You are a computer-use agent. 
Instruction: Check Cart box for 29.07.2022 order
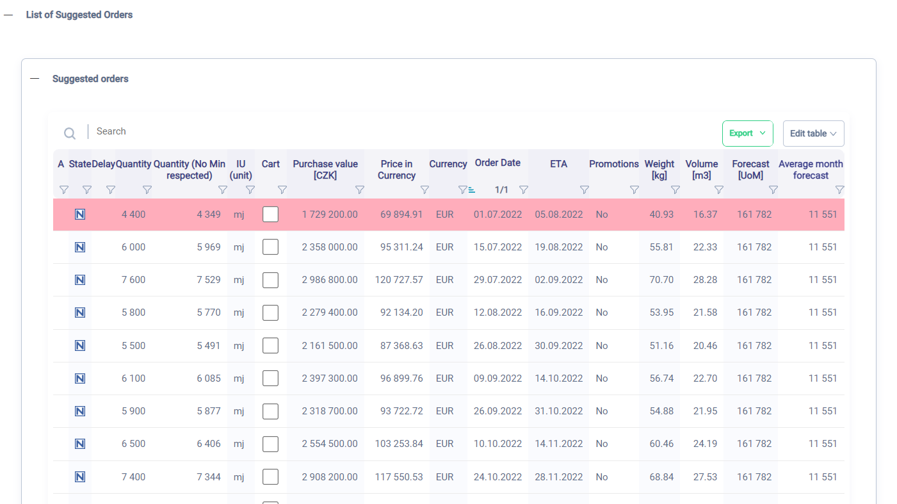(x=270, y=280)
